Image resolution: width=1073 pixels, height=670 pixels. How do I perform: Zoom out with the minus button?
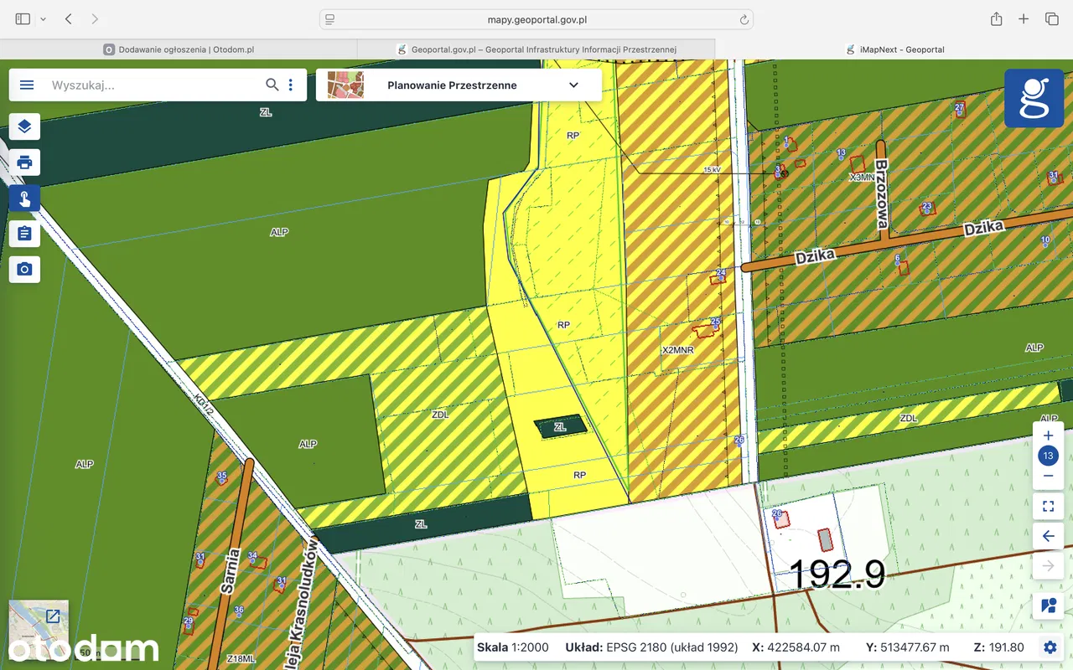click(x=1048, y=476)
